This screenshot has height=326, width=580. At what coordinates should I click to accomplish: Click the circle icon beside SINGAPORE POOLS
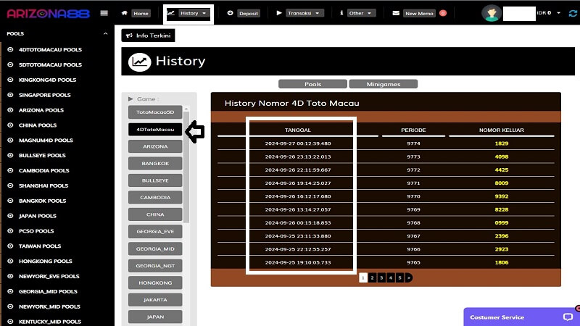tap(10, 95)
